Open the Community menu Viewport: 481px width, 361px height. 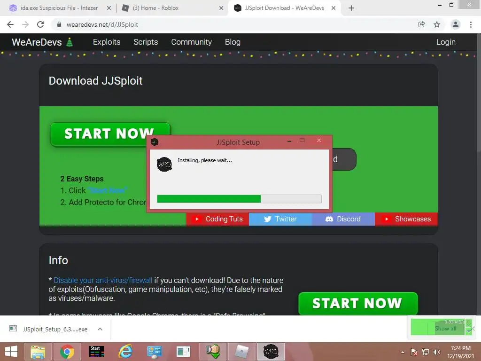pyautogui.click(x=192, y=42)
